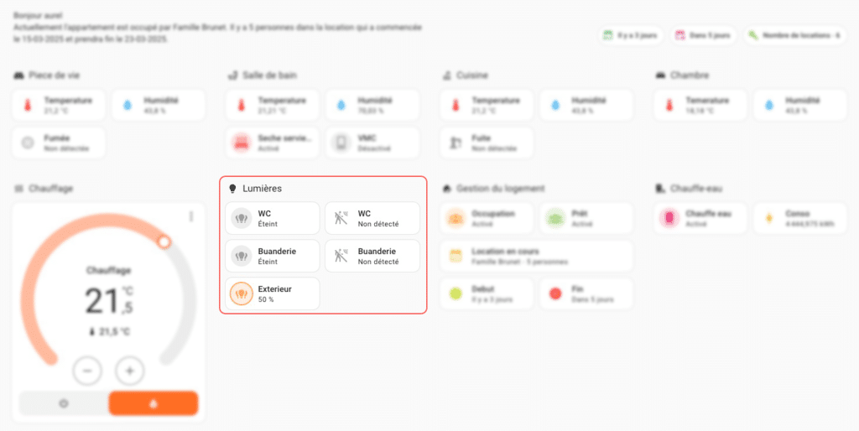Open the Fuite leak sensor card
The image size is (859, 431).
coord(487,143)
